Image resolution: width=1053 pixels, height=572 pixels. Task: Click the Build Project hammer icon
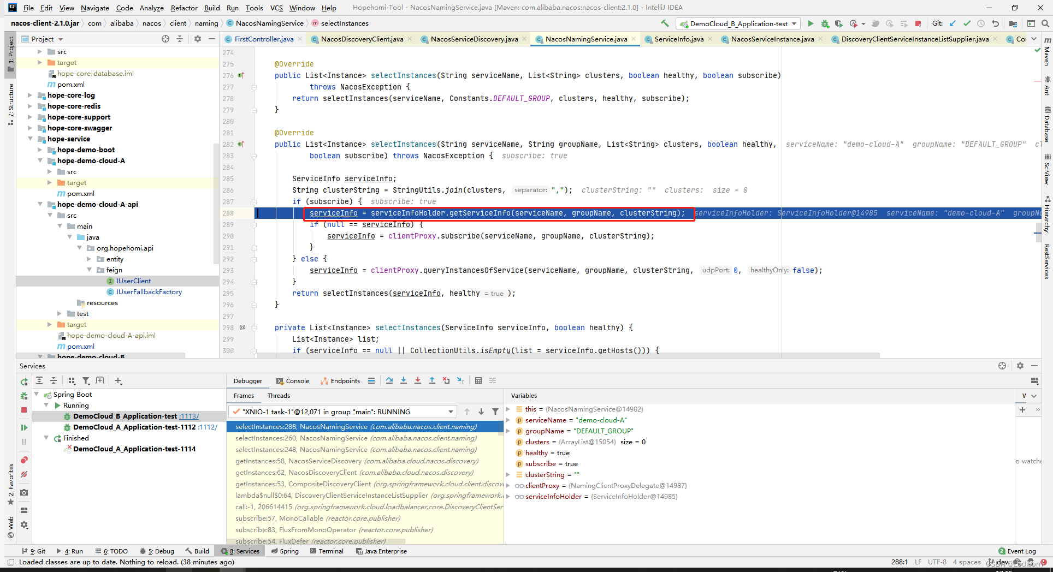(665, 23)
